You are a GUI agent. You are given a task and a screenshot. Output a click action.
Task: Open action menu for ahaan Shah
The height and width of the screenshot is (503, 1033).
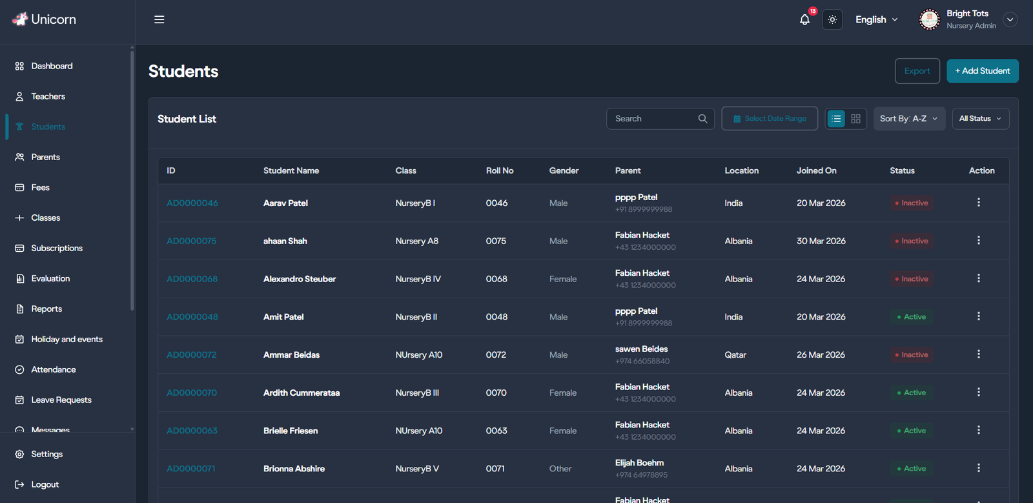pyautogui.click(x=979, y=240)
